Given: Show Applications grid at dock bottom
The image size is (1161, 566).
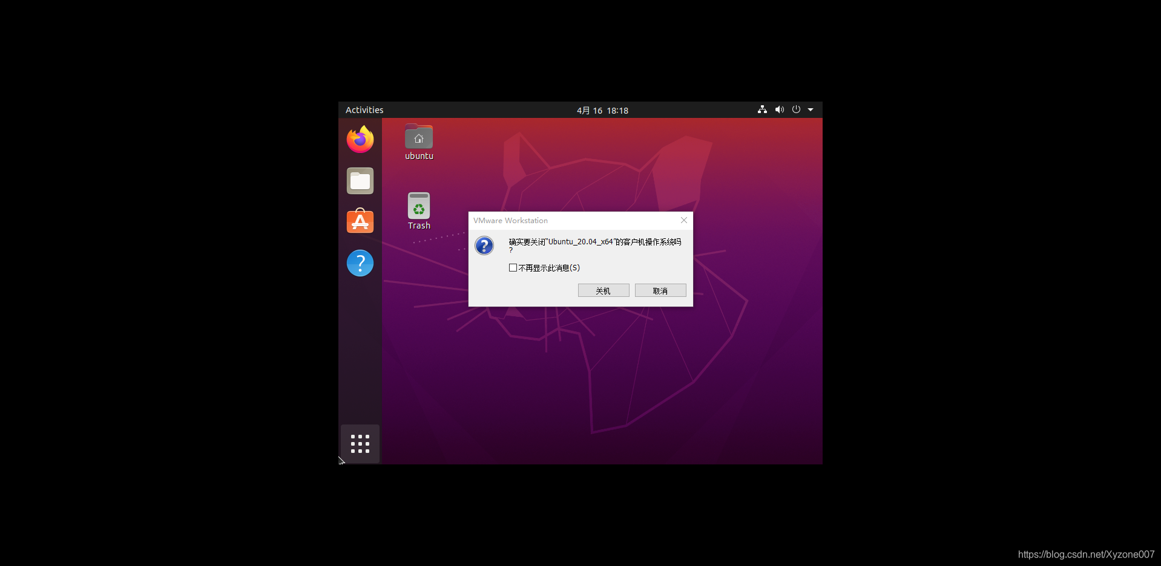Looking at the screenshot, I should 360,444.
